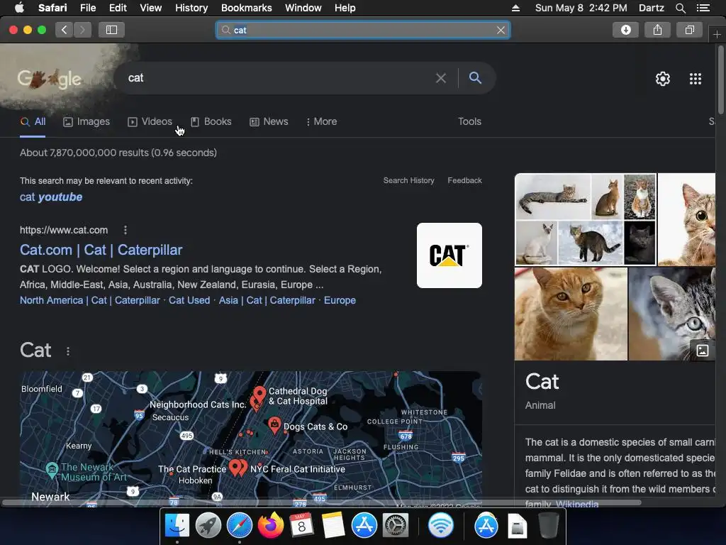Screen dimensions: 726x545
Task: Switch to the News results tab
Action: [269, 122]
